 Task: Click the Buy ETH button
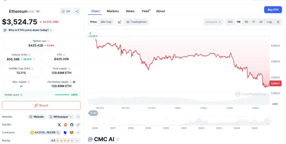click(x=273, y=10)
